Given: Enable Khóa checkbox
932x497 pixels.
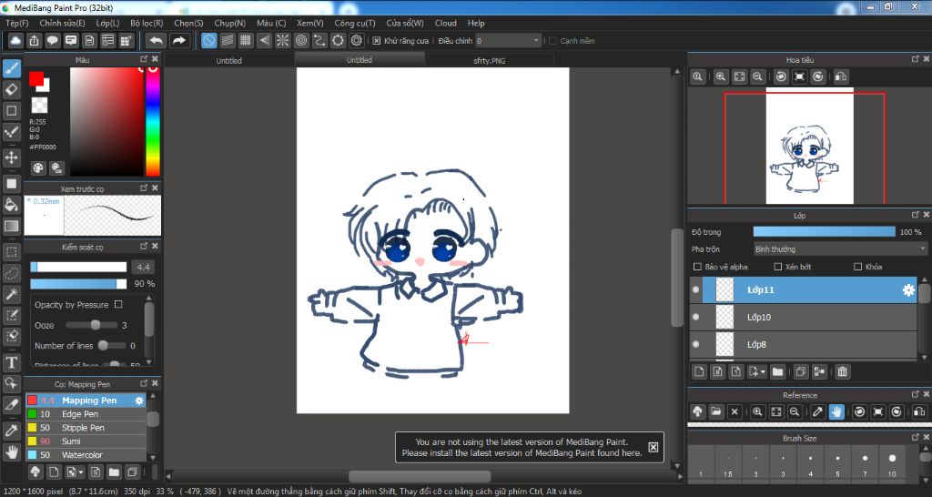Looking at the screenshot, I should coord(857,267).
